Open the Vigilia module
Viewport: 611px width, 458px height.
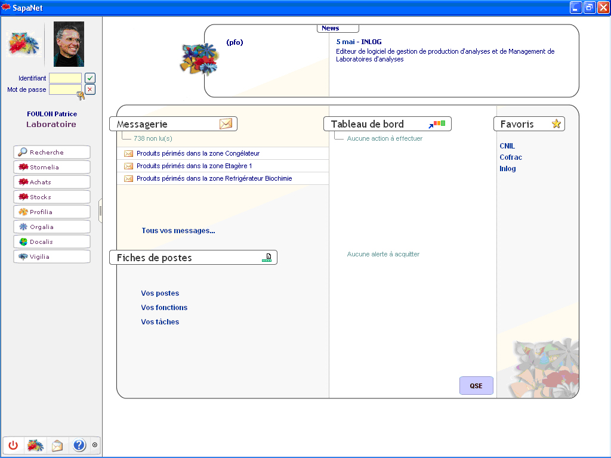coord(52,256)
